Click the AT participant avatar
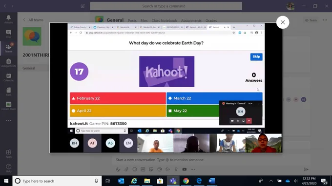 92,143
